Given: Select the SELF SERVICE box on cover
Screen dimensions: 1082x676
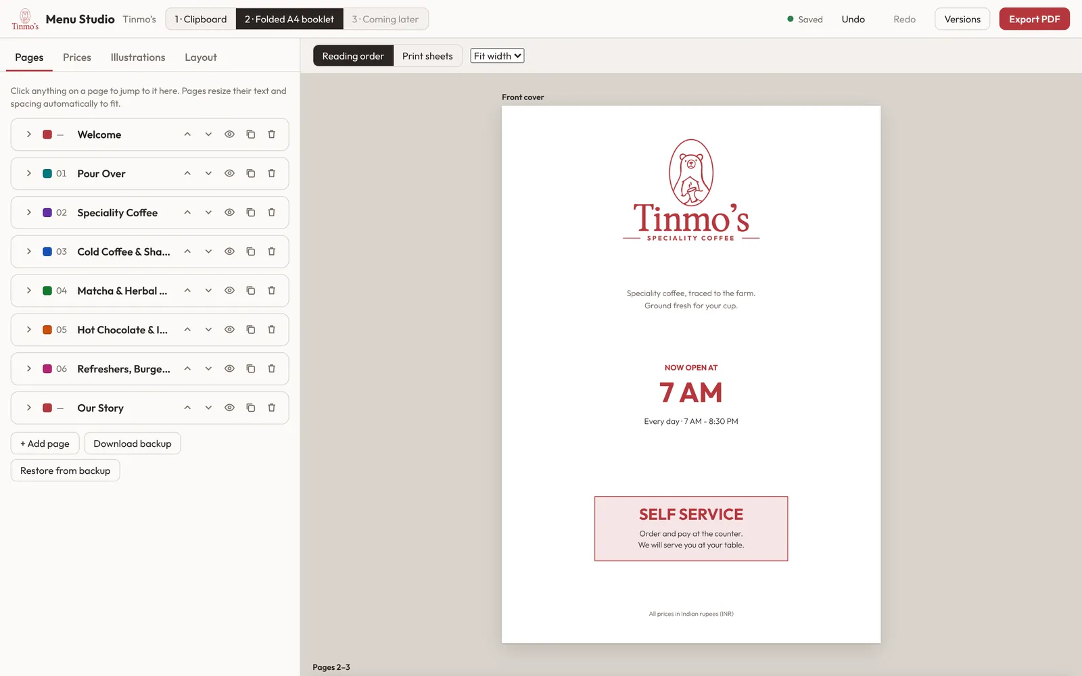Looking at the screenshot, I should click(x=691, y=529).
